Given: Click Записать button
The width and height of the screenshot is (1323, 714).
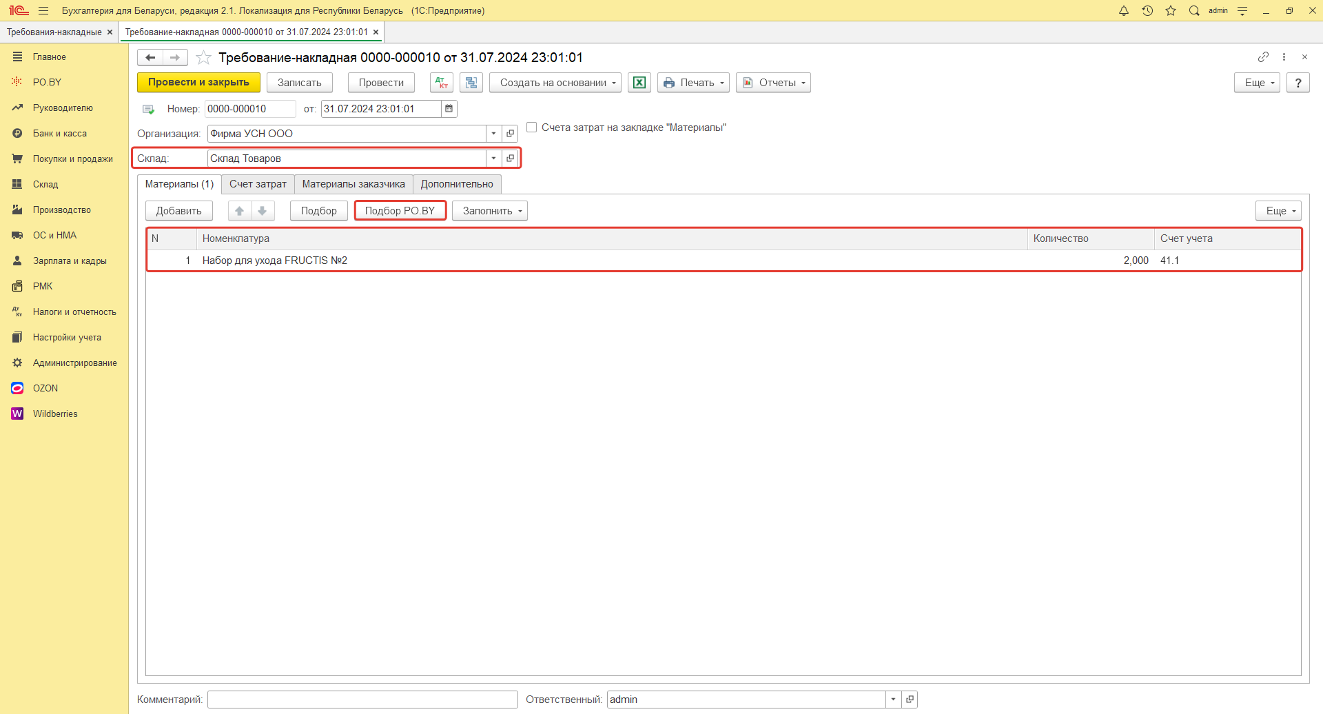Looking at the screenshot, I should (x=299, y=83).
